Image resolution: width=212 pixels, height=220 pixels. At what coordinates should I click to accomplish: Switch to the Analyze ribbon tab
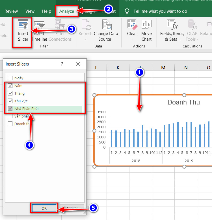67,11
